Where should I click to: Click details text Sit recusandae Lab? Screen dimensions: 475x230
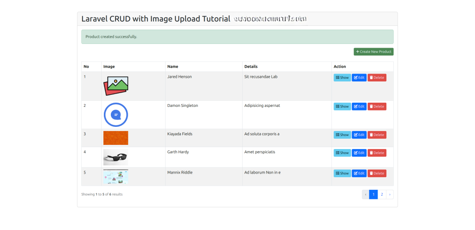pyautogui.click(x=261, y=77)
